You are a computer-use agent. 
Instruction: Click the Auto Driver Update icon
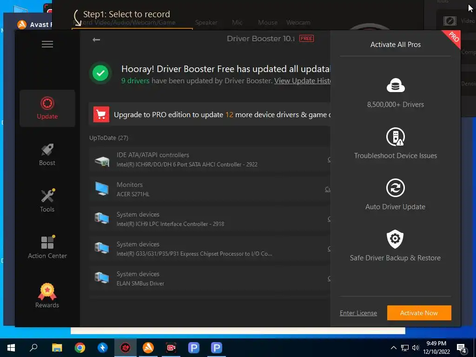396,188
